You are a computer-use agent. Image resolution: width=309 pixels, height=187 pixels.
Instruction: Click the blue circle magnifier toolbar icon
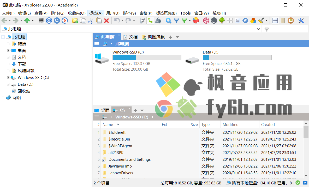pyautogui.click(x=57, y=21)
